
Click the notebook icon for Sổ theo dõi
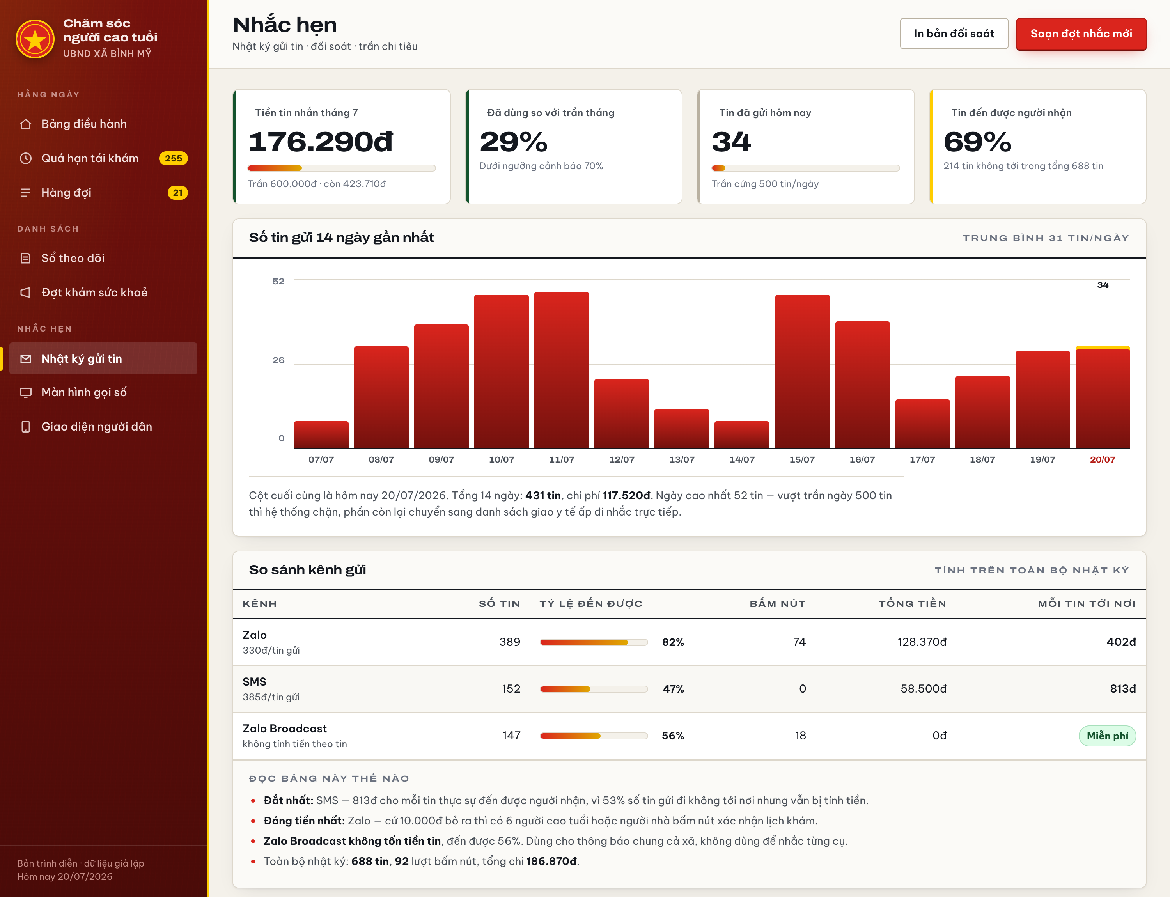pos(26,259)
